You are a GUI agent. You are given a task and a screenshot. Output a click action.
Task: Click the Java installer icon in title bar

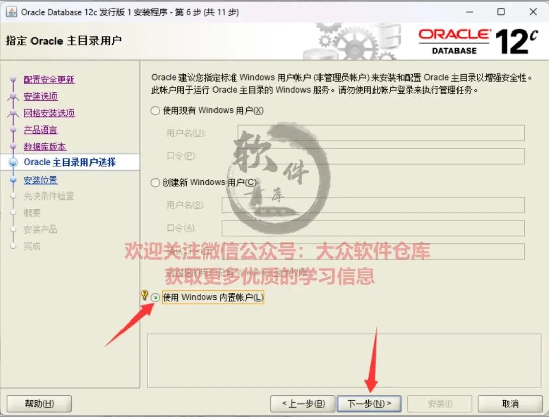coord(11,12)
